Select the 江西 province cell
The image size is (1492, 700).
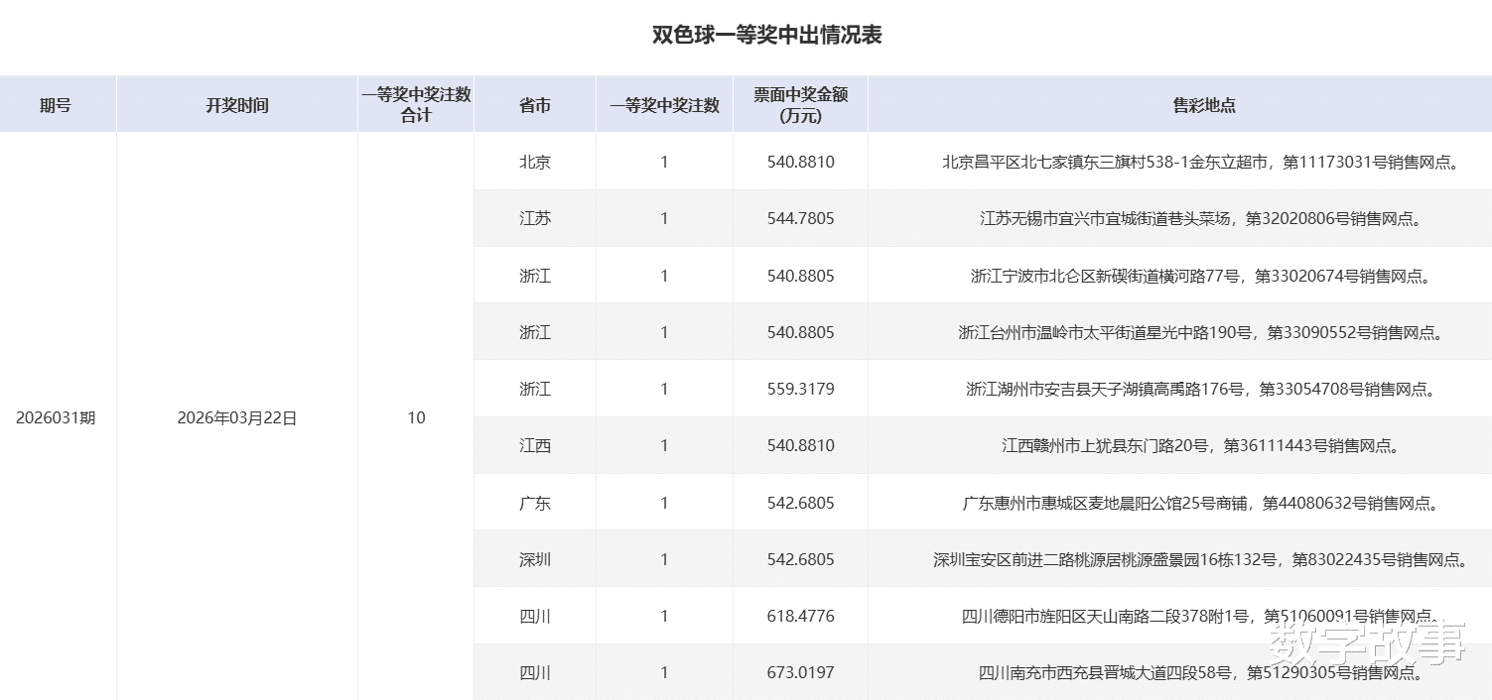click(x=535, y=445)
